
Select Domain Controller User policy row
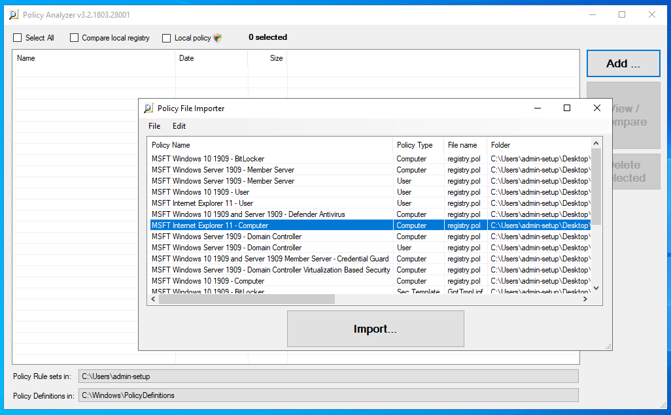(x=370, y=248)
